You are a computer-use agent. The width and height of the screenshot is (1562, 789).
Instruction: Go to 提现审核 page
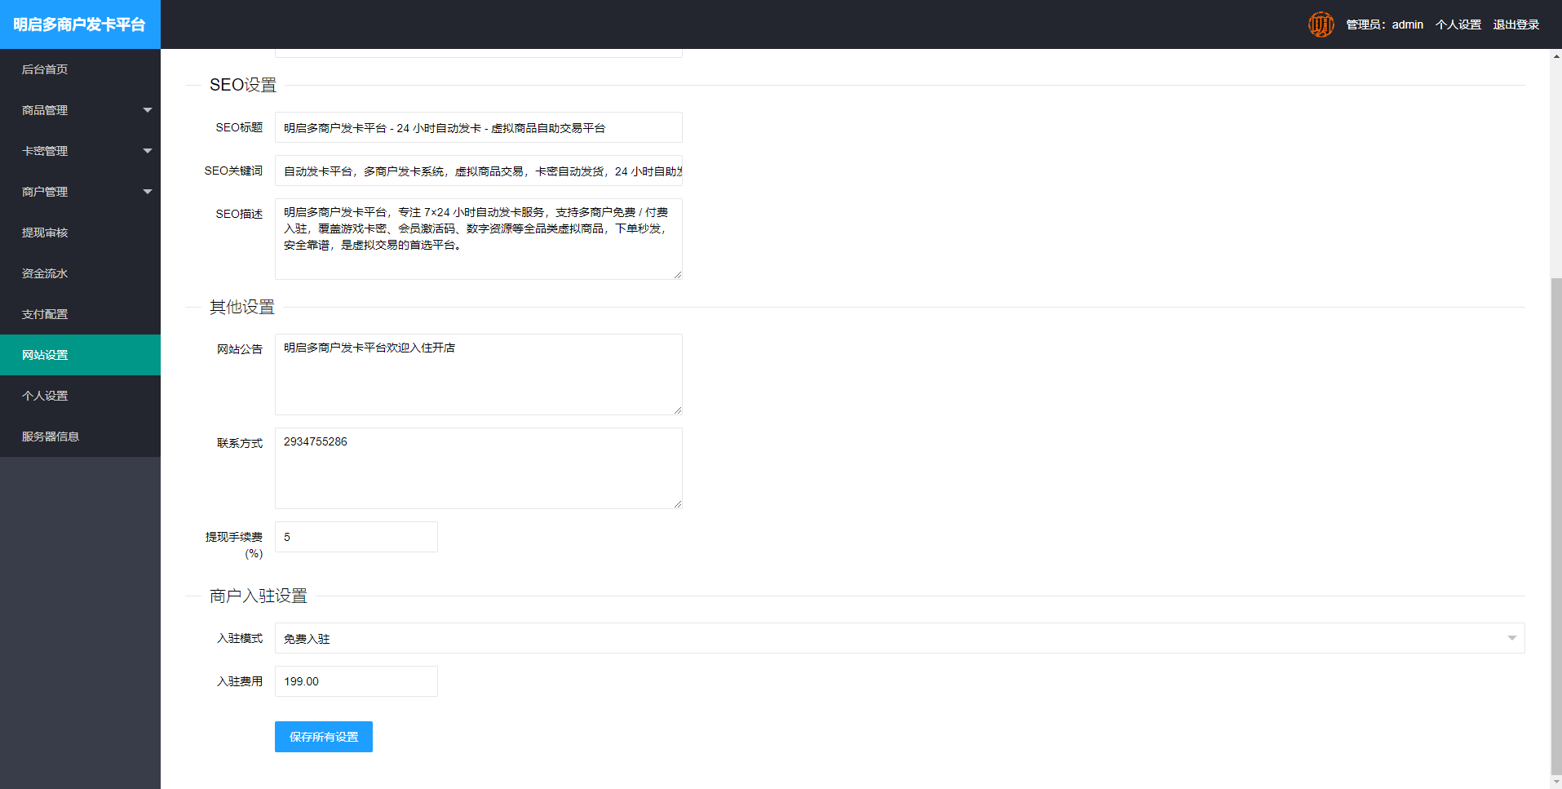(x=46, y=233)
